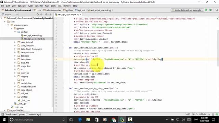This screenshot has height=123, width=219.
Task: Collapse the api_test folder
Action: [x=15, y=32]
